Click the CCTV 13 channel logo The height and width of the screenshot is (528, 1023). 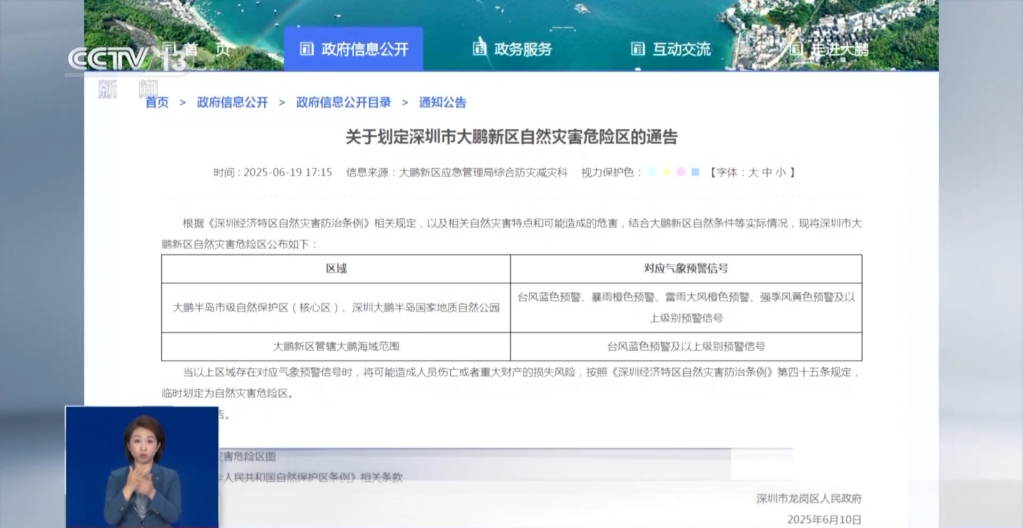(x=128, y=60)
